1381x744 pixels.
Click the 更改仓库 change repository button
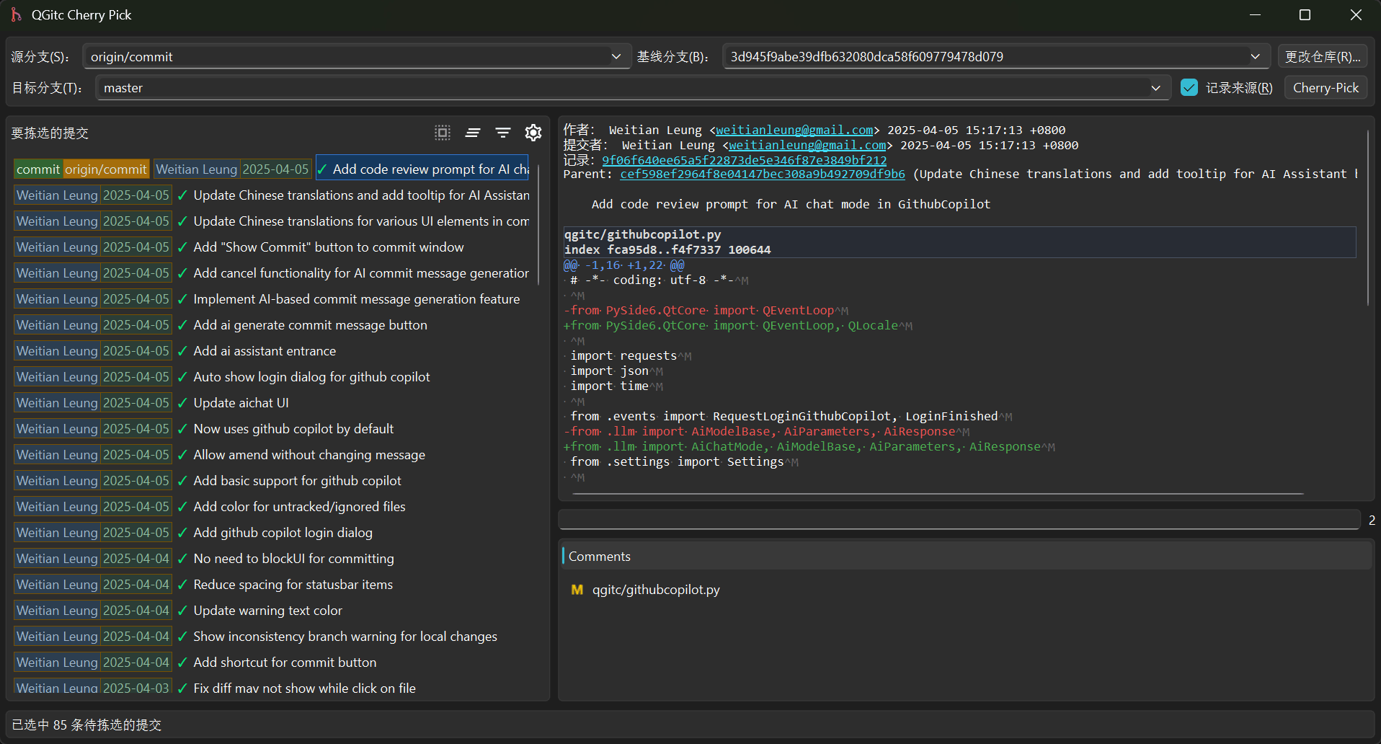[1322, 57]
